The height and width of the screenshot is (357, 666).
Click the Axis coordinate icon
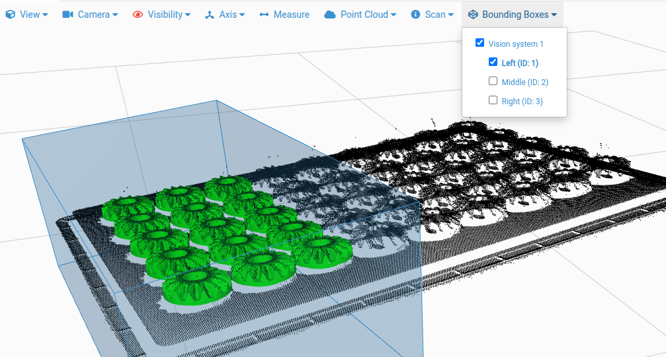[x=210, y=15]
